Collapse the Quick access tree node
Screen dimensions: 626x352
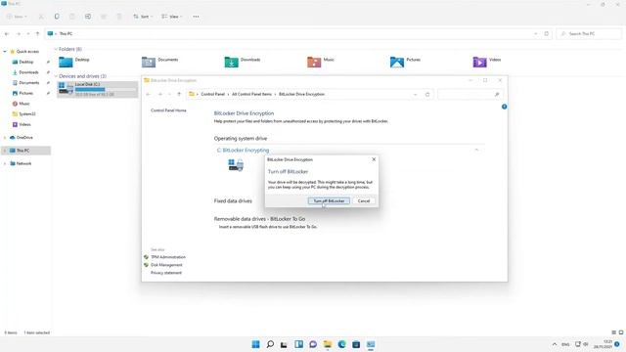tap(5, 52)
